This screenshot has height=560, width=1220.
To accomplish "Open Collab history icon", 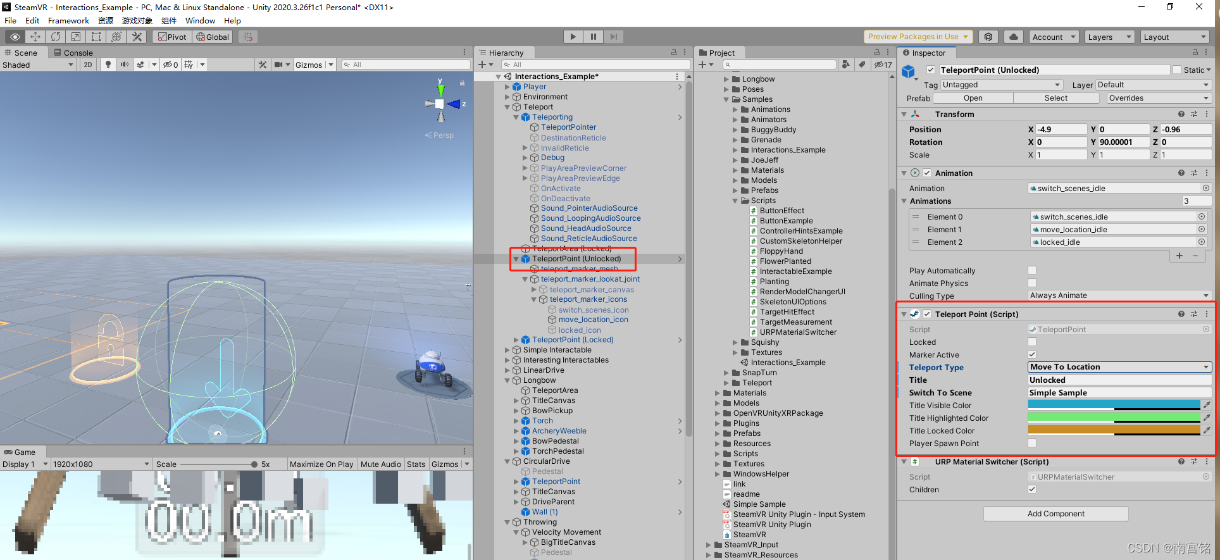I will pyautogui.click(x=988, y=37).
